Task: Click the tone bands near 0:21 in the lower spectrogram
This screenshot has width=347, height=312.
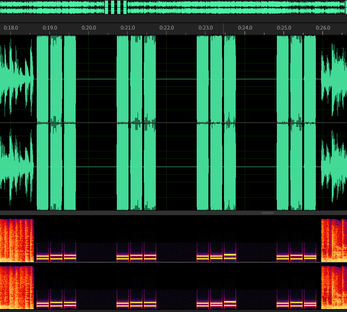Action: (136, 305)
